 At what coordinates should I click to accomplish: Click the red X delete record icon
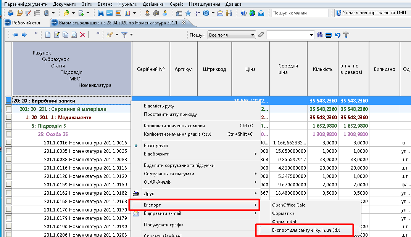pyautogui.click(x=82, y=35)
